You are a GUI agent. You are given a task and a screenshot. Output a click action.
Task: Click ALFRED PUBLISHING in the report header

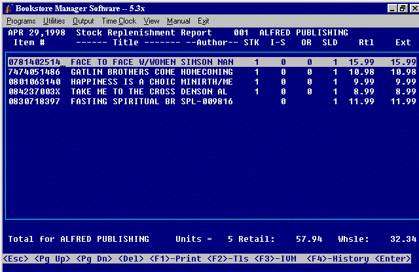point(304,33)
